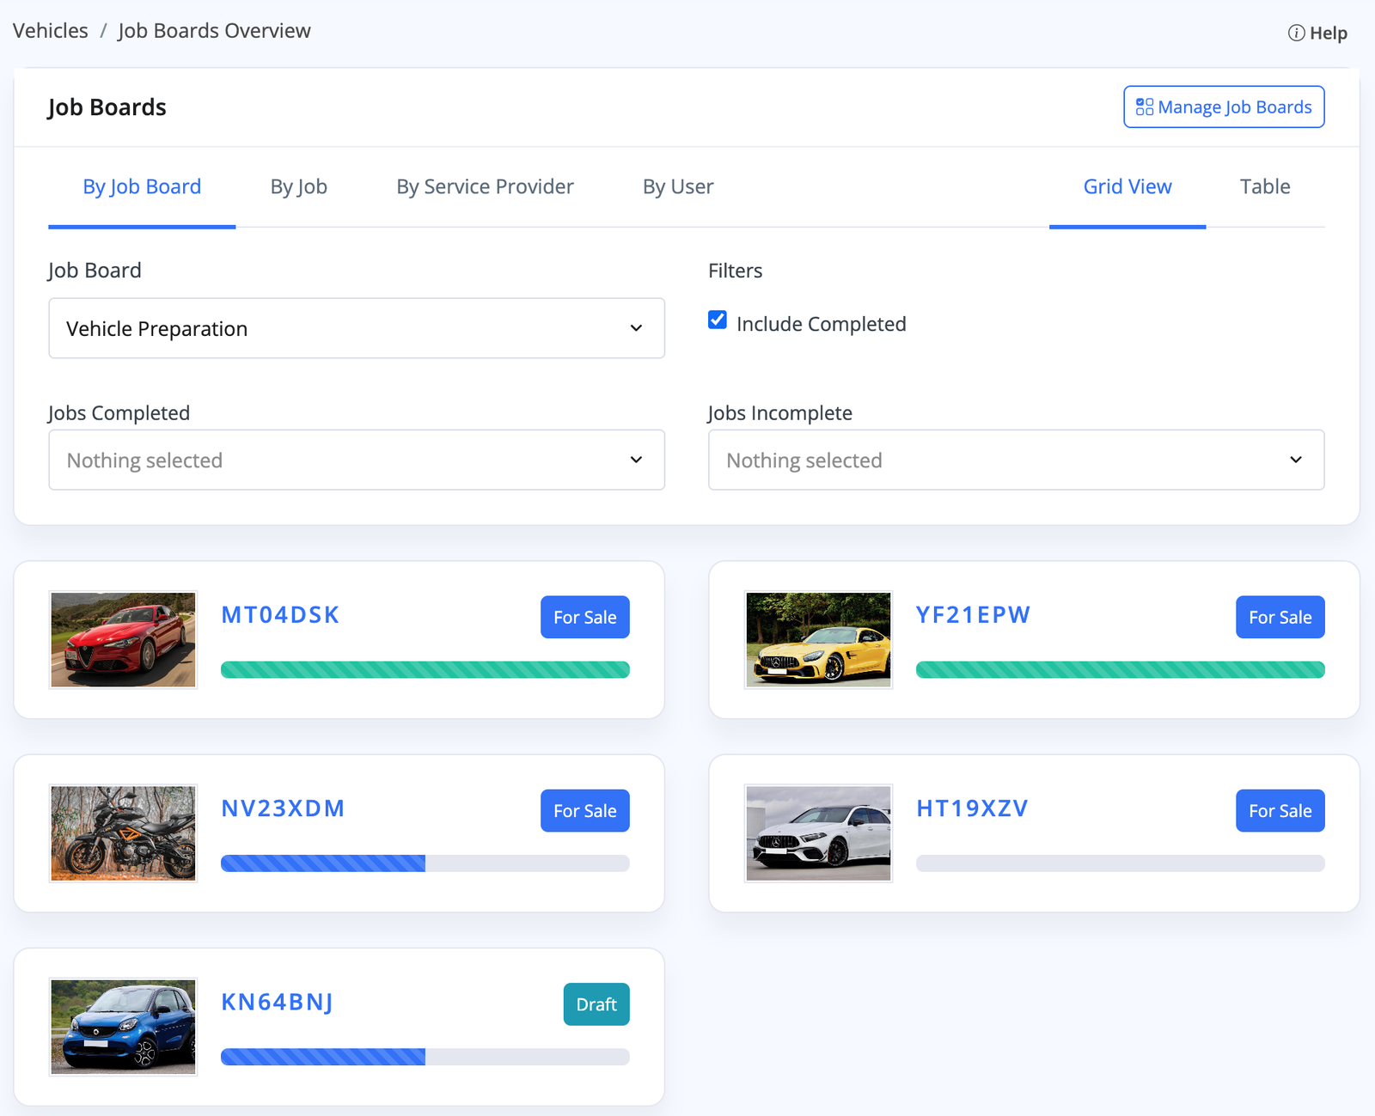Image resolution: width=1375 pixels, height=1116 pixels.
Task: Click the red car thumbnail for MT04DSK
Action: (123, 640)
